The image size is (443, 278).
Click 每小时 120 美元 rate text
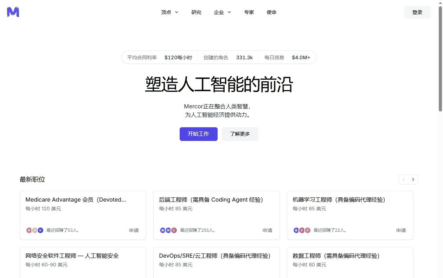click(43, 209)
